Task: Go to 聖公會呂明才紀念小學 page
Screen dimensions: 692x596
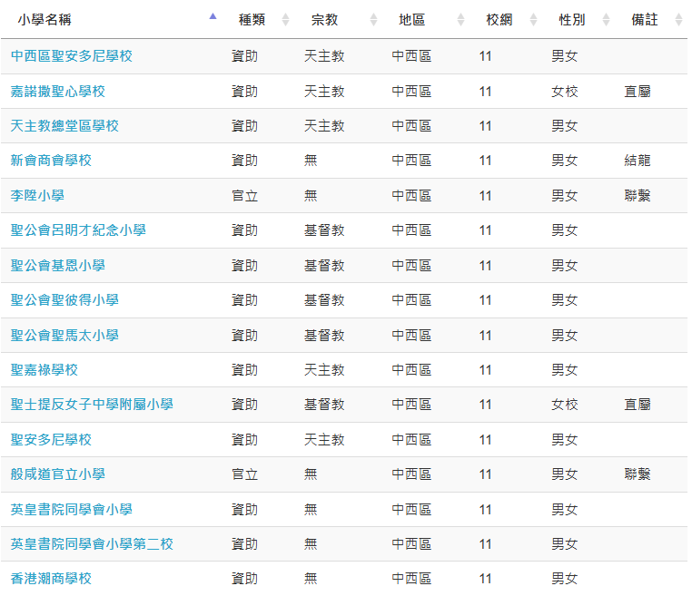Action: pos(78,230)
